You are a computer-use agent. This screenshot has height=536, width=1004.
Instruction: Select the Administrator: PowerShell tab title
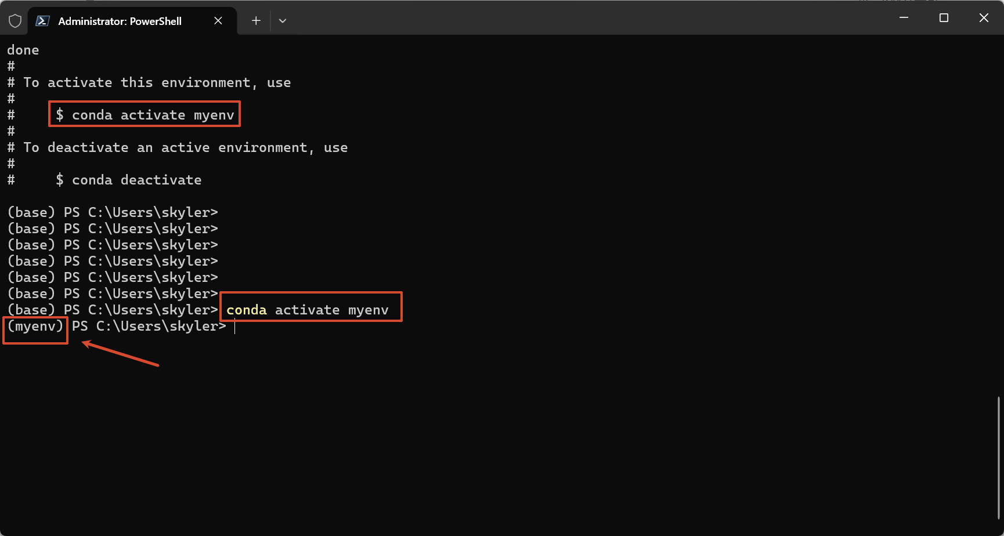[x=120, y=21]
